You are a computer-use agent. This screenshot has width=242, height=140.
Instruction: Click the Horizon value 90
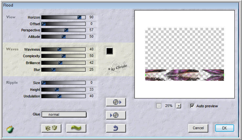[x=91, y=17]
